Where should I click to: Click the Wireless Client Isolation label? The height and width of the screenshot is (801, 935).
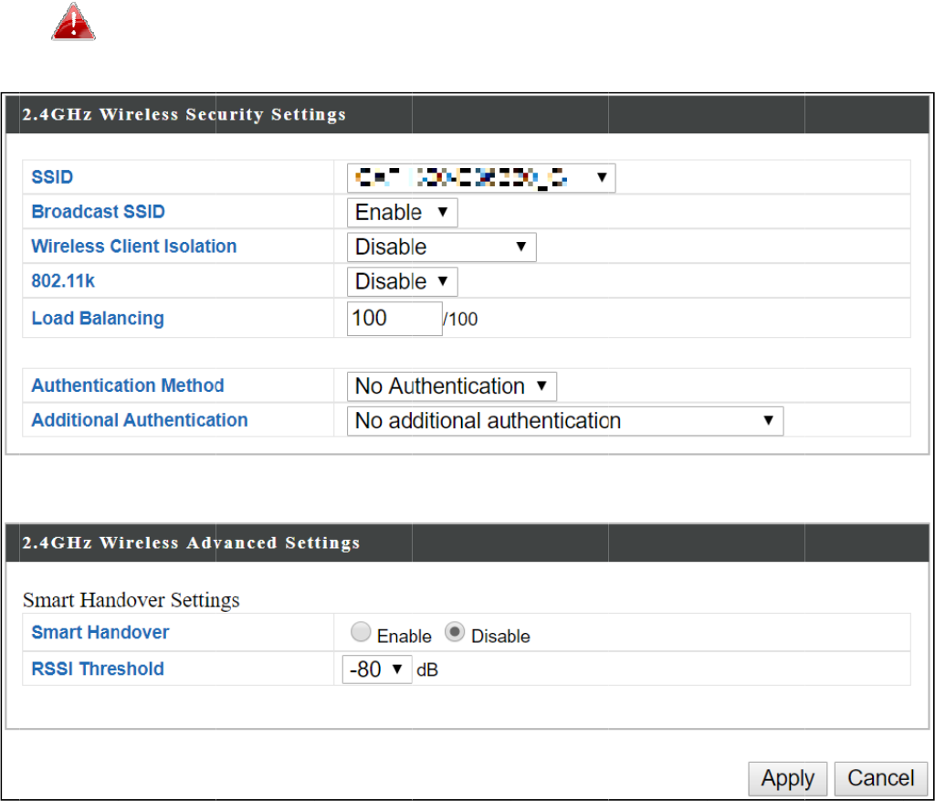[x=134, y=247]
